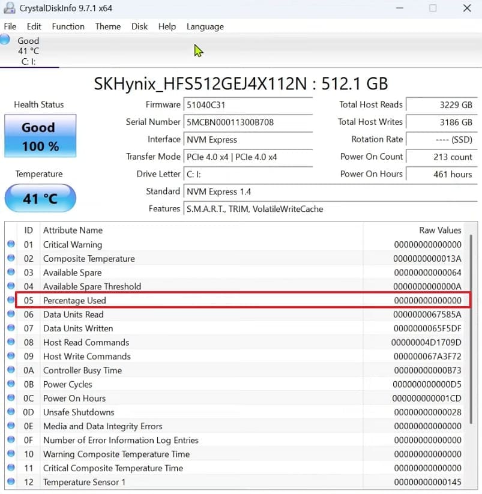Click raw value 000000000013A of Composite Temperature
Image resolution: width=482 pixels, height=494 pixels.
(427, 259)
